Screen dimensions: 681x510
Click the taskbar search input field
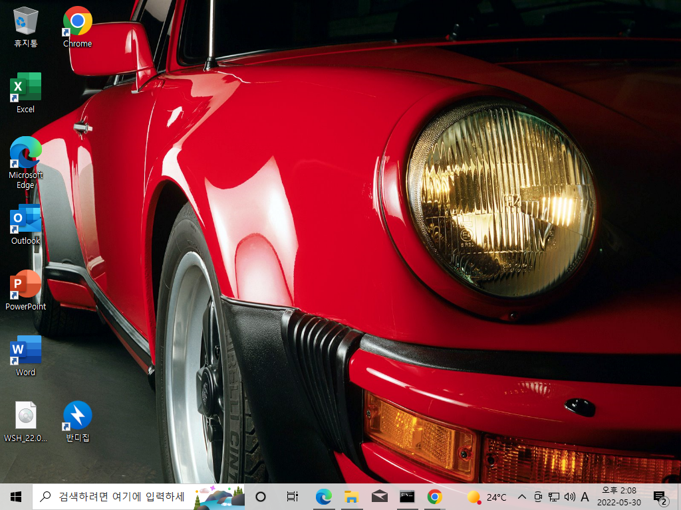click(x=138, y=497)
